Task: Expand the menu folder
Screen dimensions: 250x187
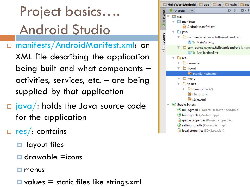Action: 179,78
